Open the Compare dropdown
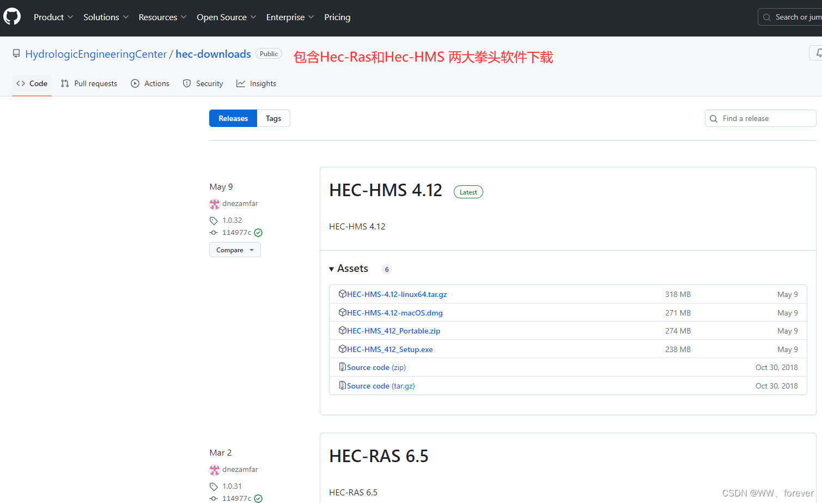 click(235, 250)
